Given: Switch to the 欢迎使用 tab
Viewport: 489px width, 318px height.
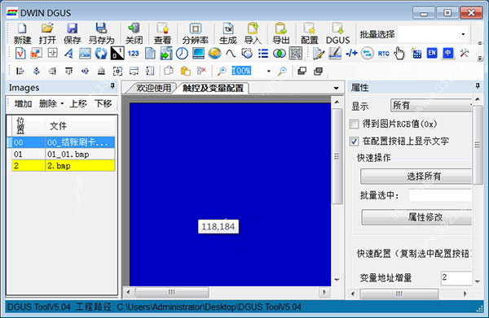Looking at the screenshot, I should coord(153,88).
